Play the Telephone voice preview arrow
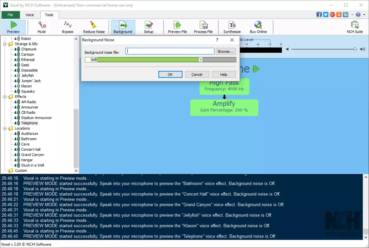369x248 pixels. tap(256, 69)
